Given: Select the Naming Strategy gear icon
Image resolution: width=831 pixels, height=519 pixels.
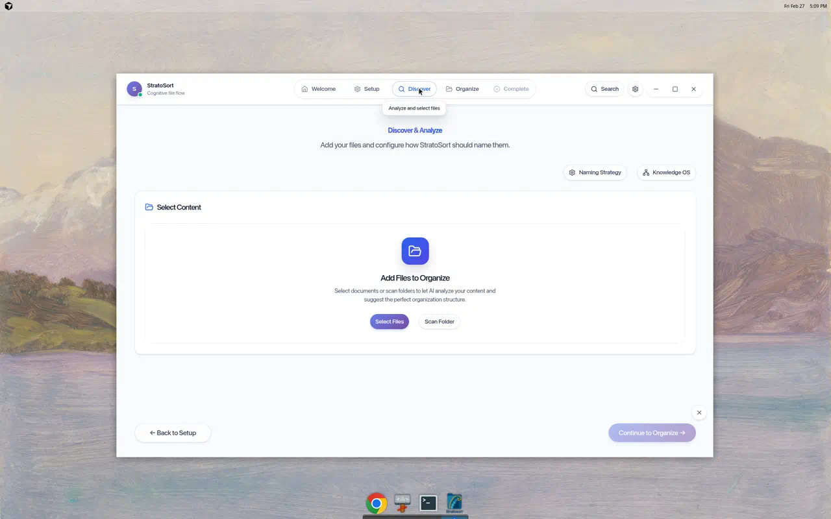Looking at the screenshot, I should pos(572,172).
